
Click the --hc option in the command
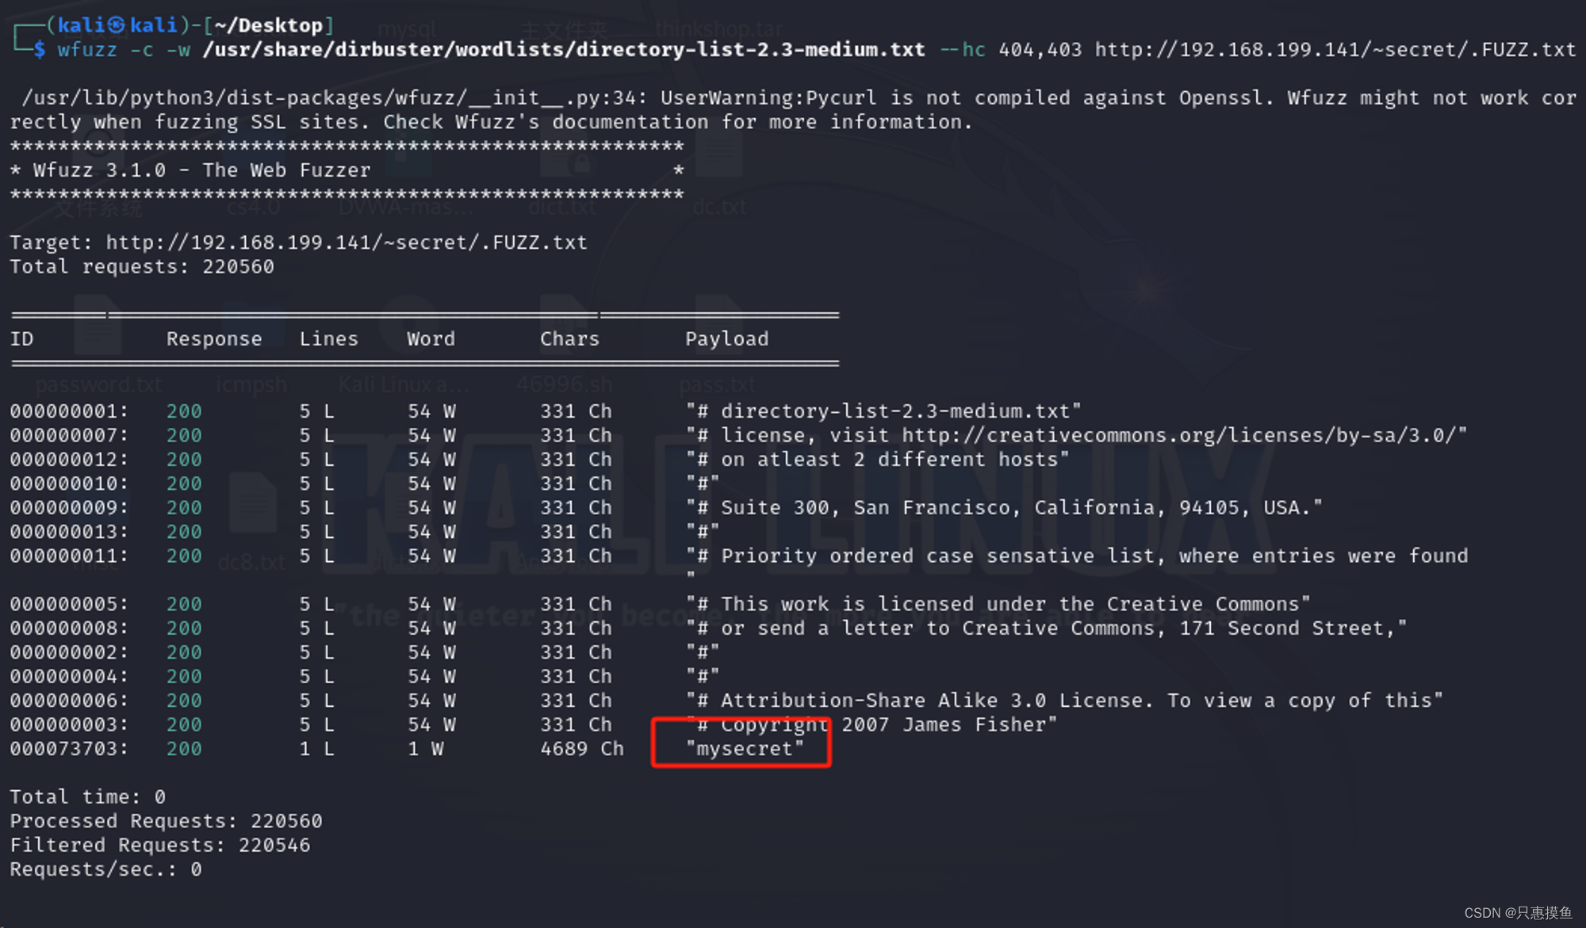(962, 50)
